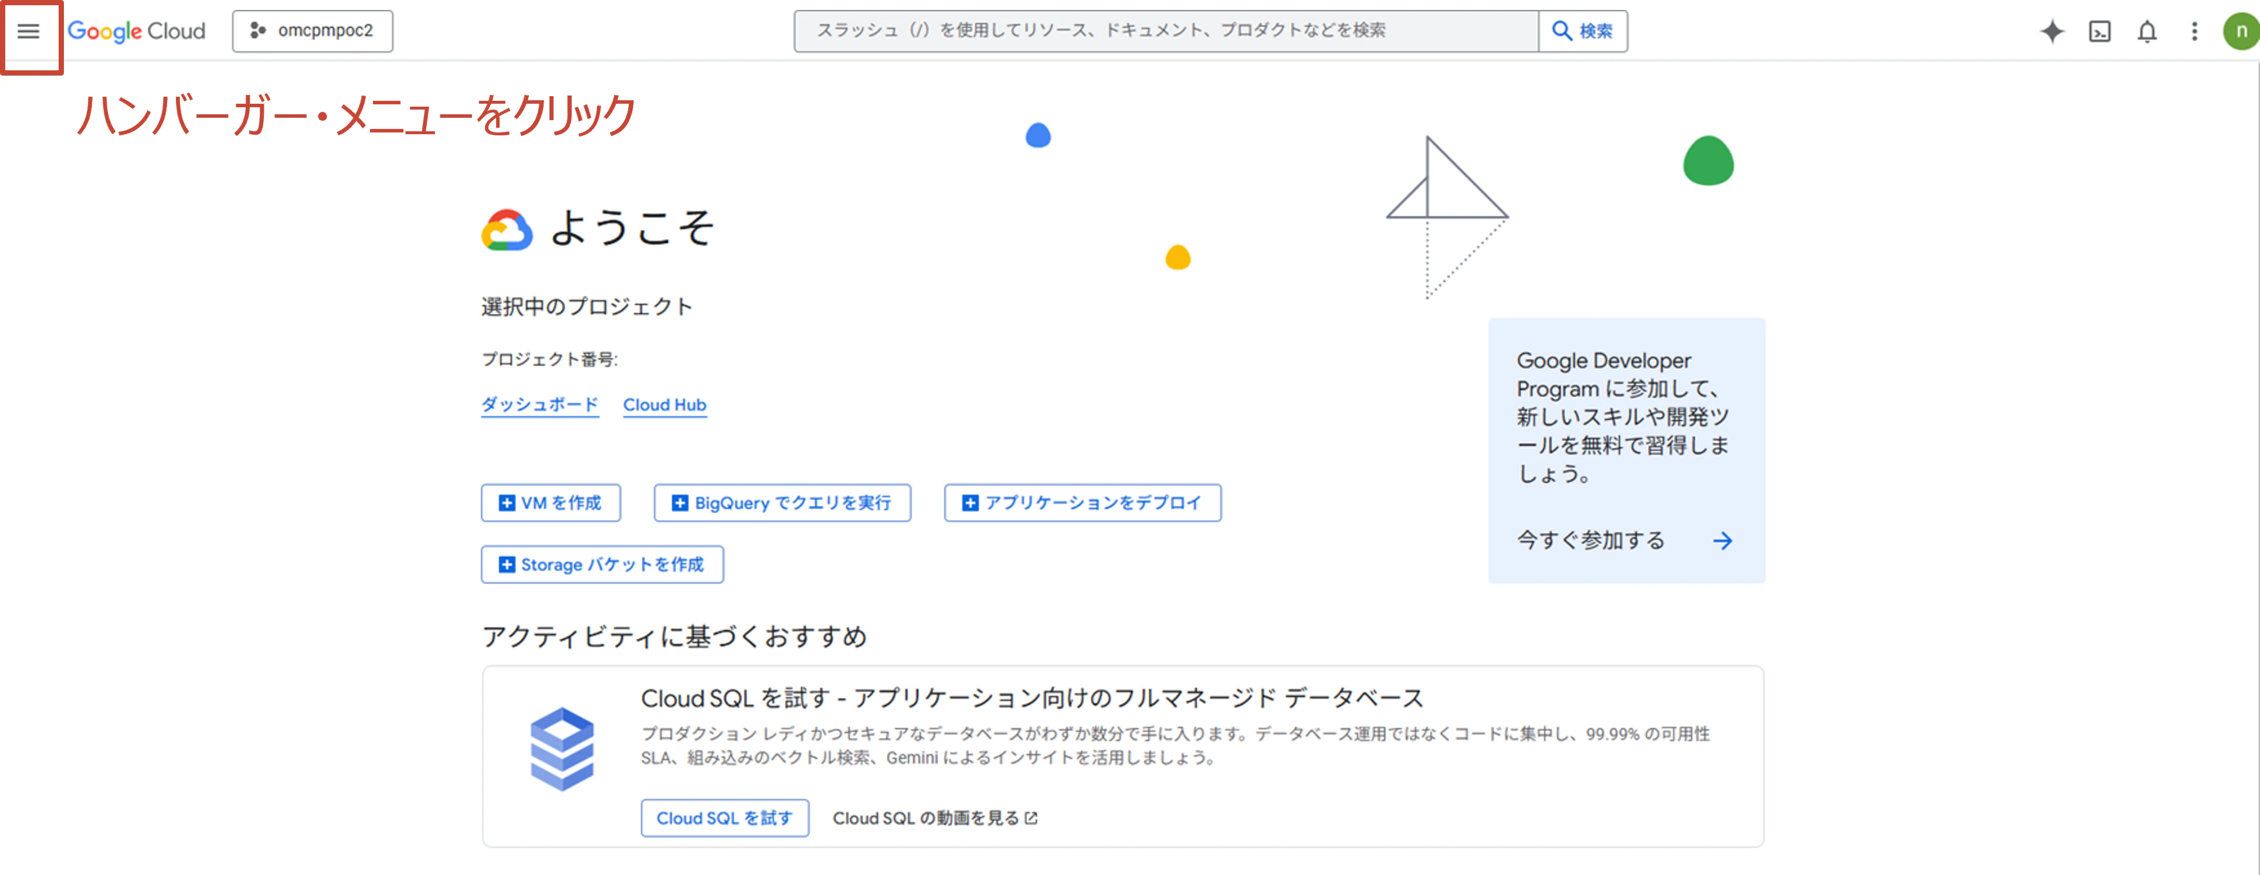This screenshot has width=2260, height=875.
Task: Activate Cloud Shell terminal icon
Action: (x=2099, y=32)
